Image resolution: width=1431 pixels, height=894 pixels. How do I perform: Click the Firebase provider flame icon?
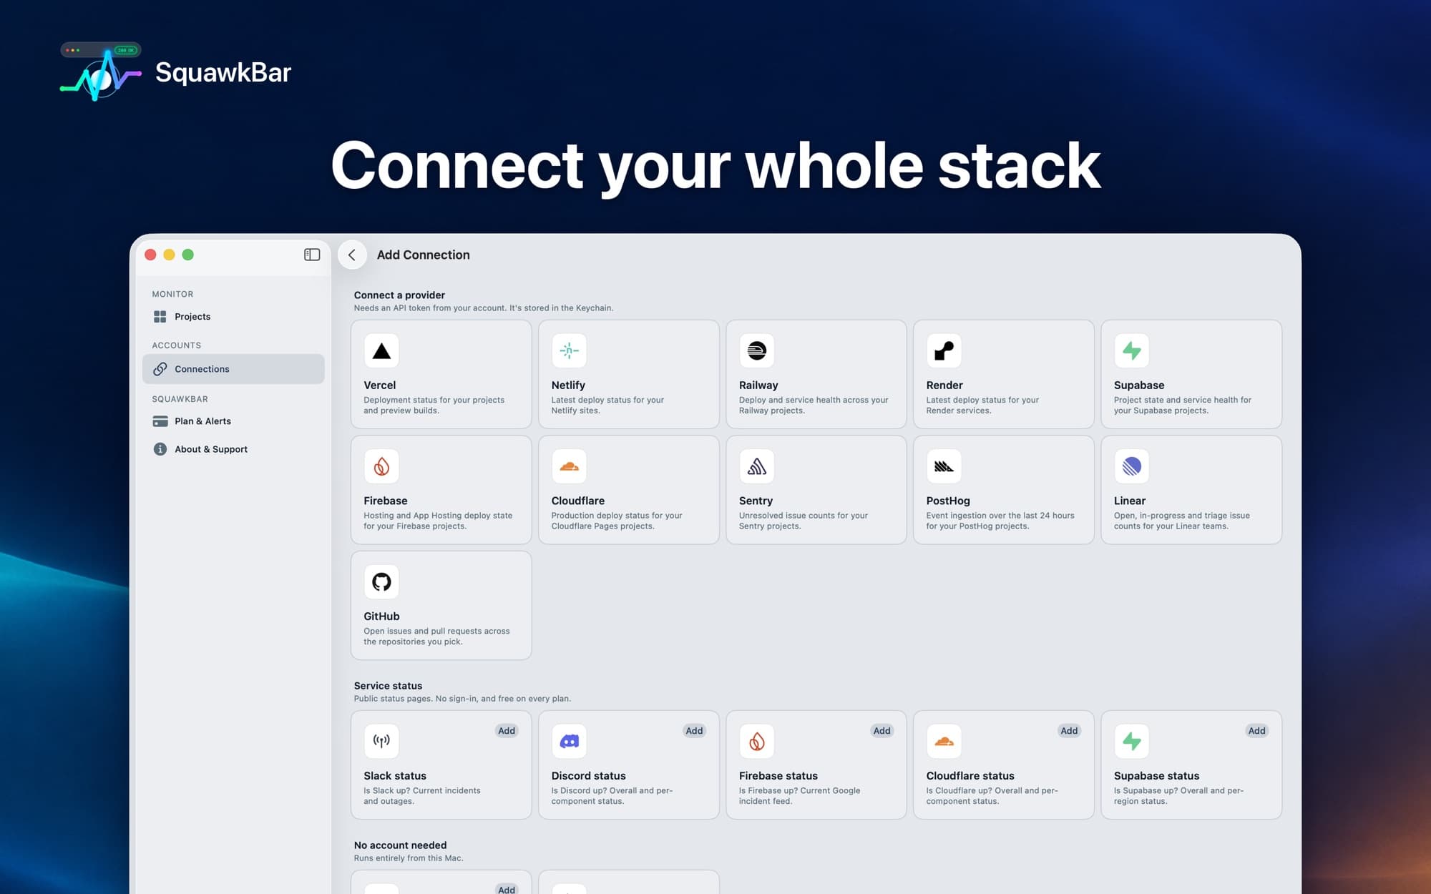(x=381, y=466)
